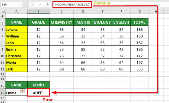The width and height of the screenshot is (169, 103).
Task: Select the Maria name cell
Action: point(16,62)
